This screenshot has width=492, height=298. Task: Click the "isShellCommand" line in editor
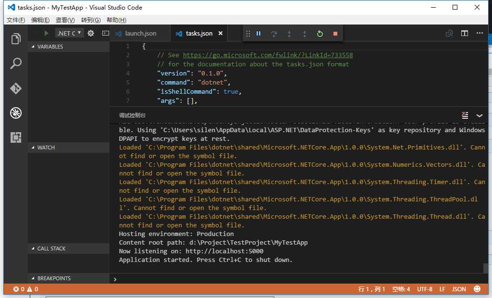[x=199, y=92]
